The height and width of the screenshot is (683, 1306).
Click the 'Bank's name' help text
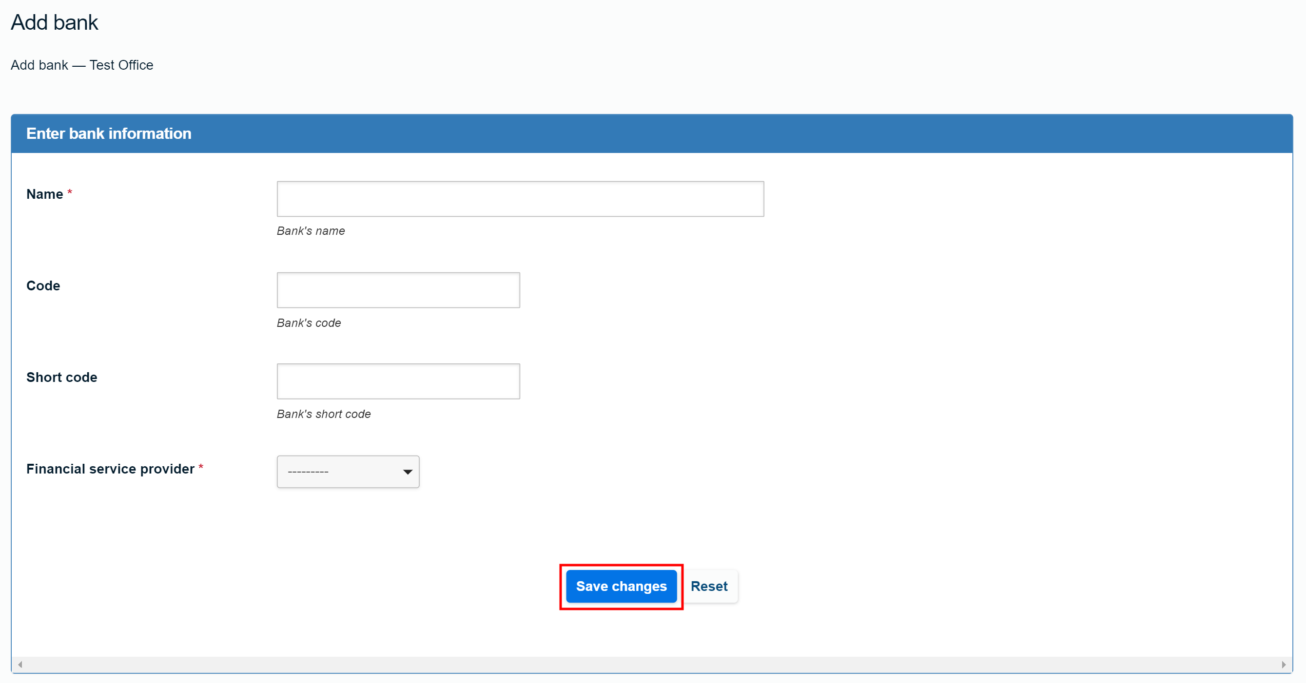click(311, 231)
